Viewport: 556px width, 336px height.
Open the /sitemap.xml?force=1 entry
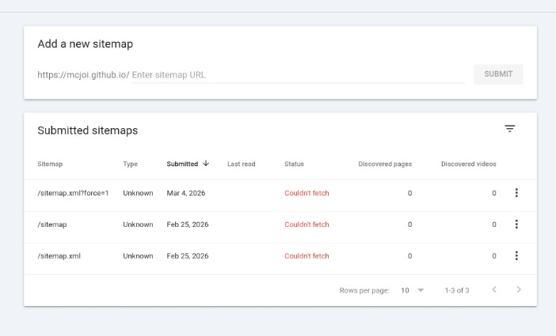(73, 193)
